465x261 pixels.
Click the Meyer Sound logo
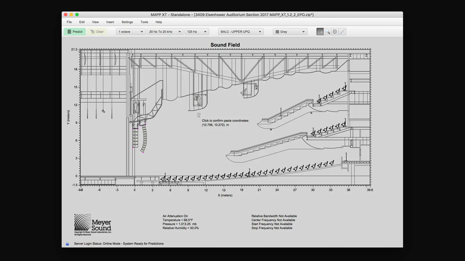(x=93, y=225)
